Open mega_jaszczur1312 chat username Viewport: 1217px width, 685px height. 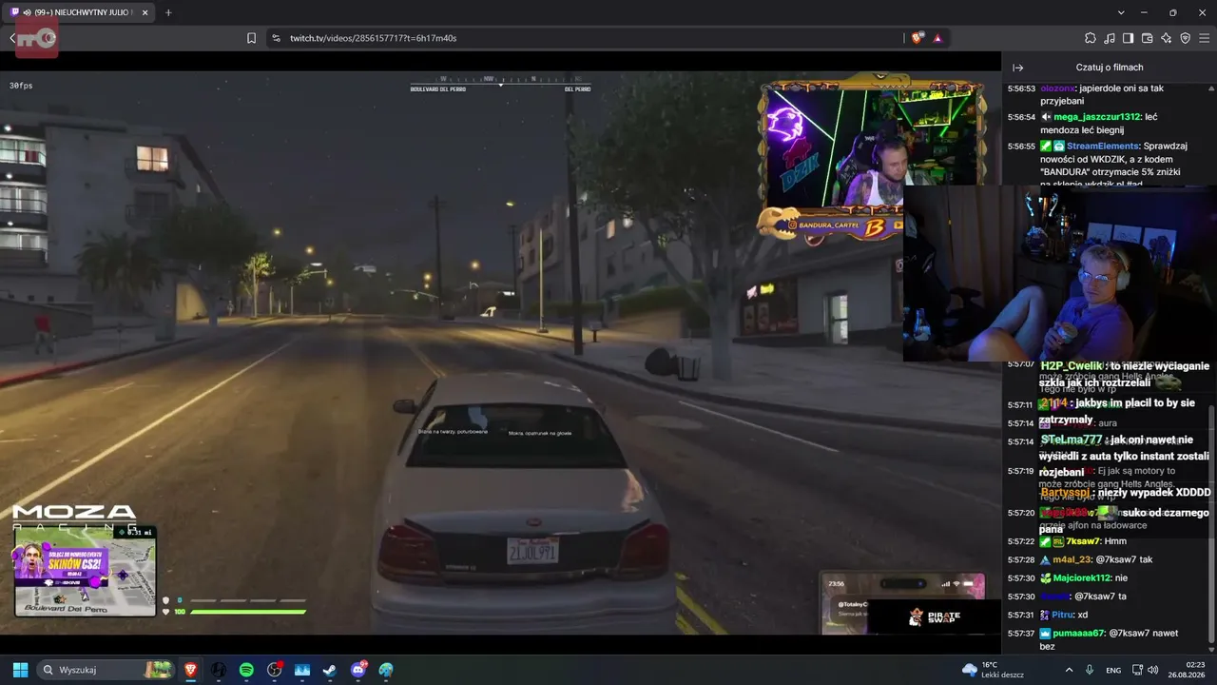1097,117
